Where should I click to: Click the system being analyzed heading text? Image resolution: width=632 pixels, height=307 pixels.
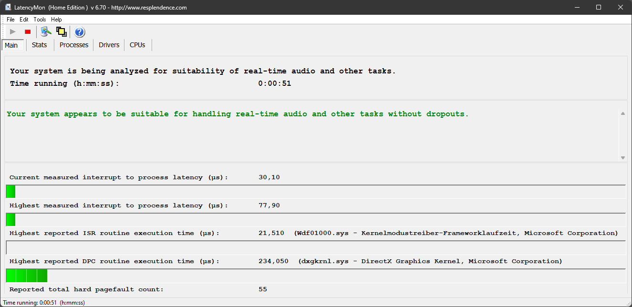[203, 71]
